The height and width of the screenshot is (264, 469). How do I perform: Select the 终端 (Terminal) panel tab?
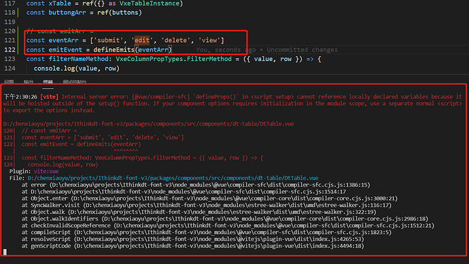(48, 81)
